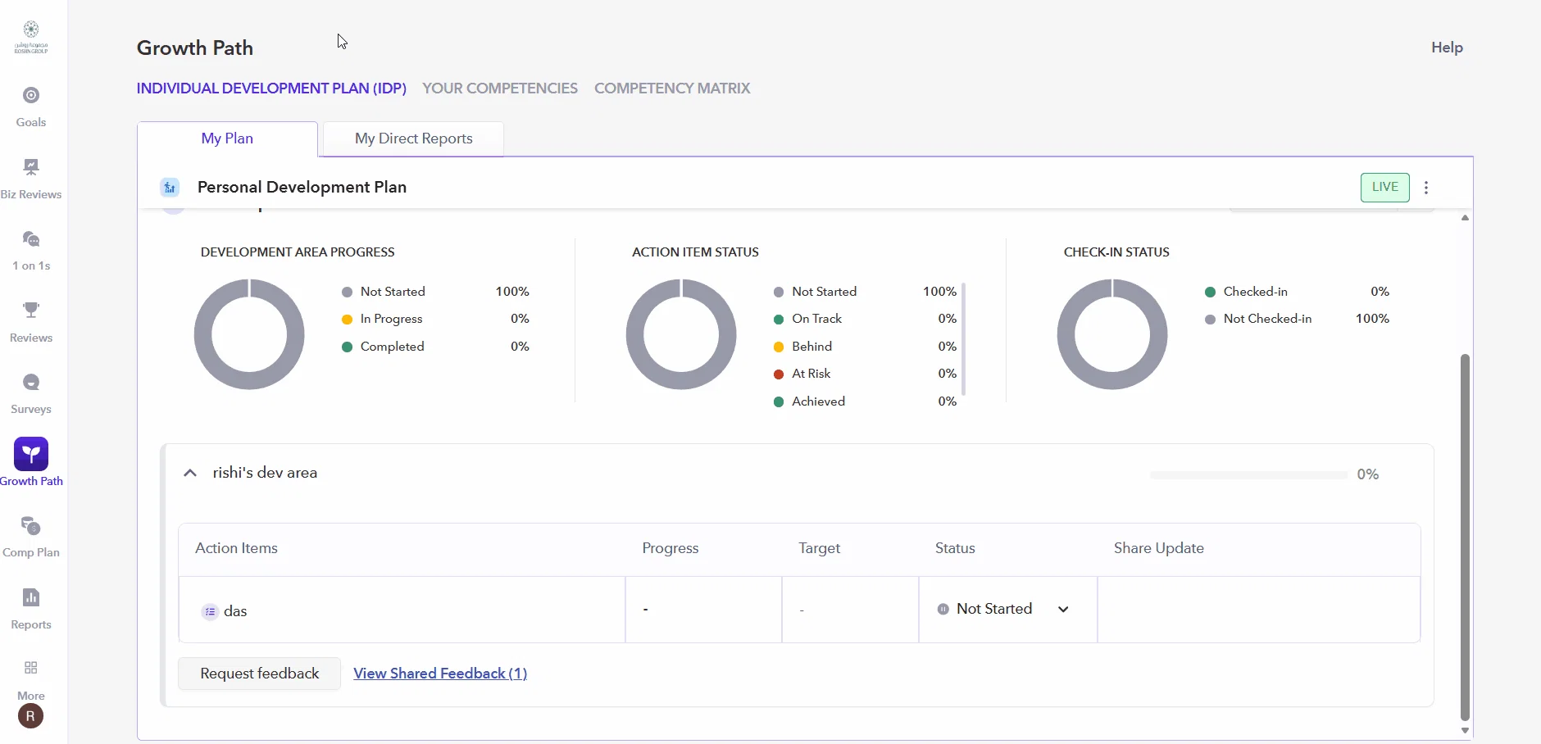Open Surveys in sidebar
This screenshot has width=1541, height=744.
31,394
